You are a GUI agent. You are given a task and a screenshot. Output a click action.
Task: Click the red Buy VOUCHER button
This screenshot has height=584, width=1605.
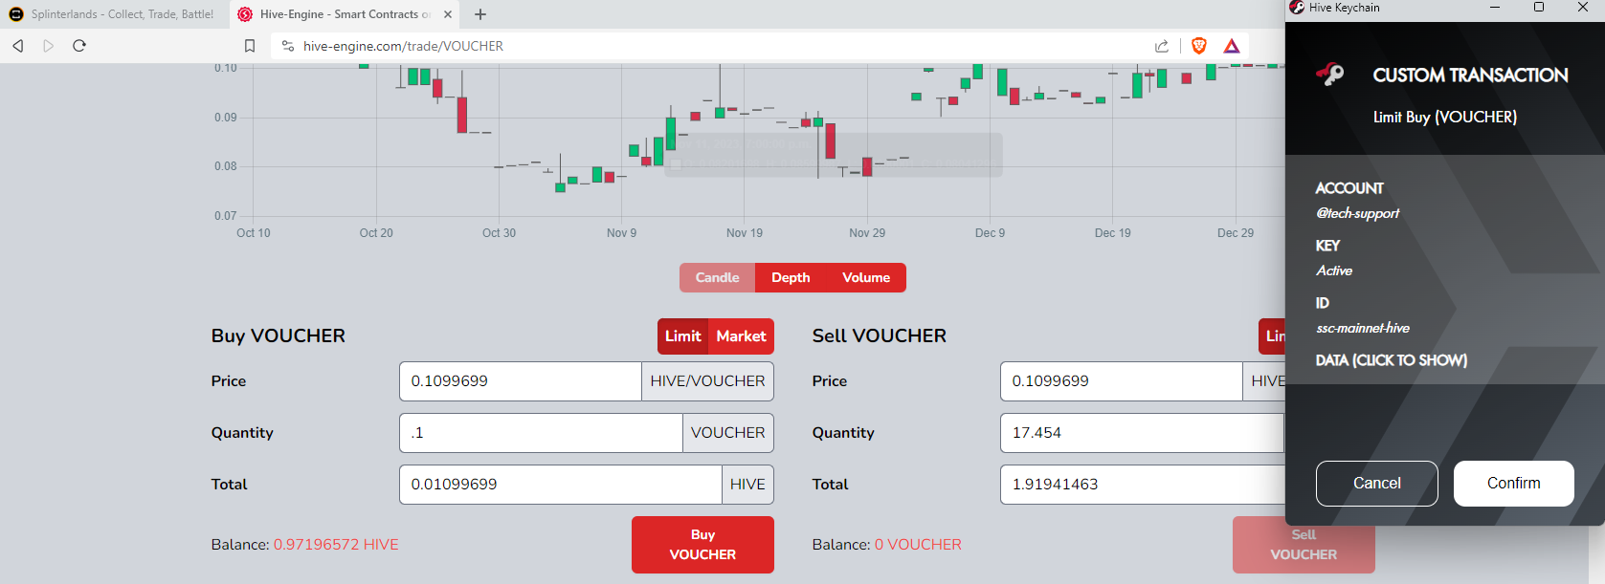pyautogui.click(x=702, y=545)
